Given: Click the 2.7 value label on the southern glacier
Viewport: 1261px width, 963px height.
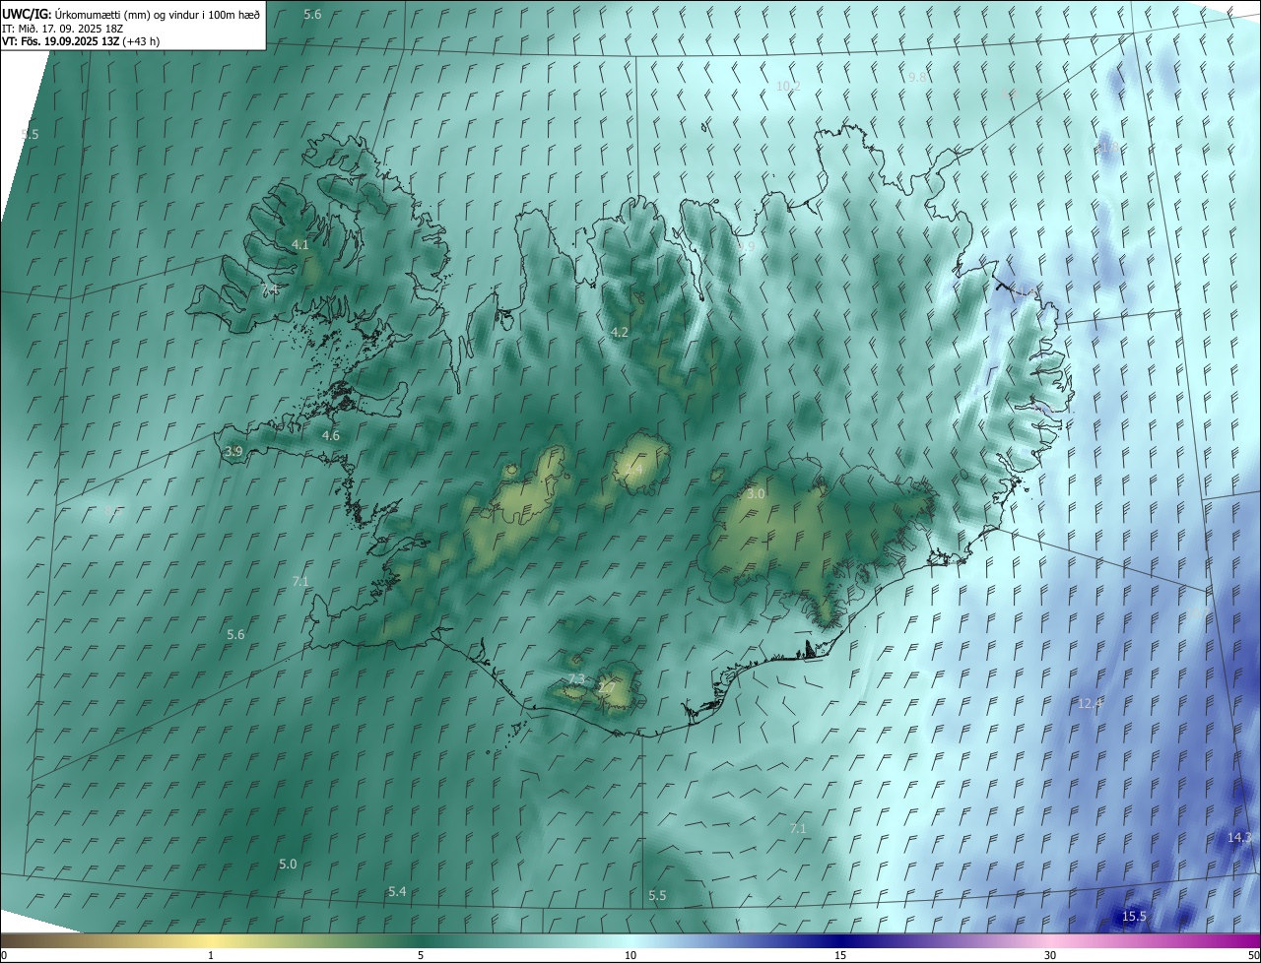Looking at the screenshot, I should [x=606, y=687].
